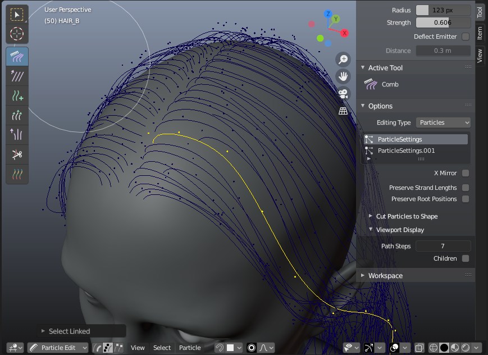Set Path select mode in header
Image resolution: width=488 pixels, height=355 pixels.
(97, 348)
